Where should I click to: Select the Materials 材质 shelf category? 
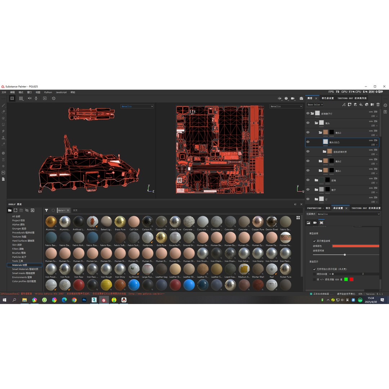click(x=24, y=265)
